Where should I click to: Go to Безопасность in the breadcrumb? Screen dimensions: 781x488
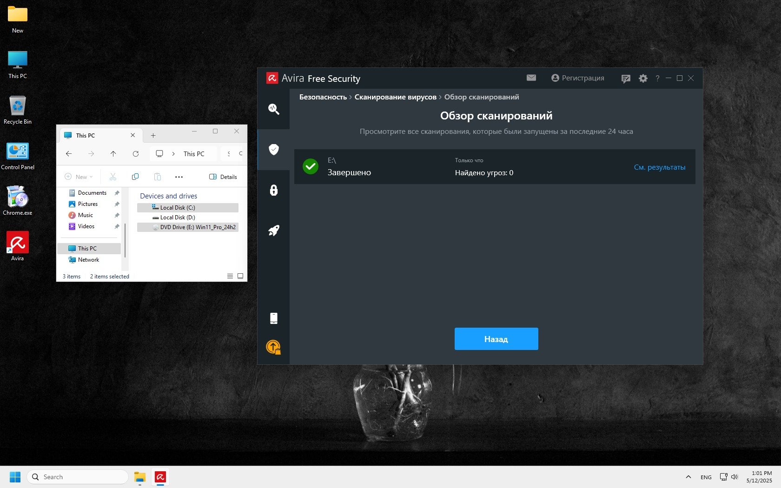click(x=323, y=97)
